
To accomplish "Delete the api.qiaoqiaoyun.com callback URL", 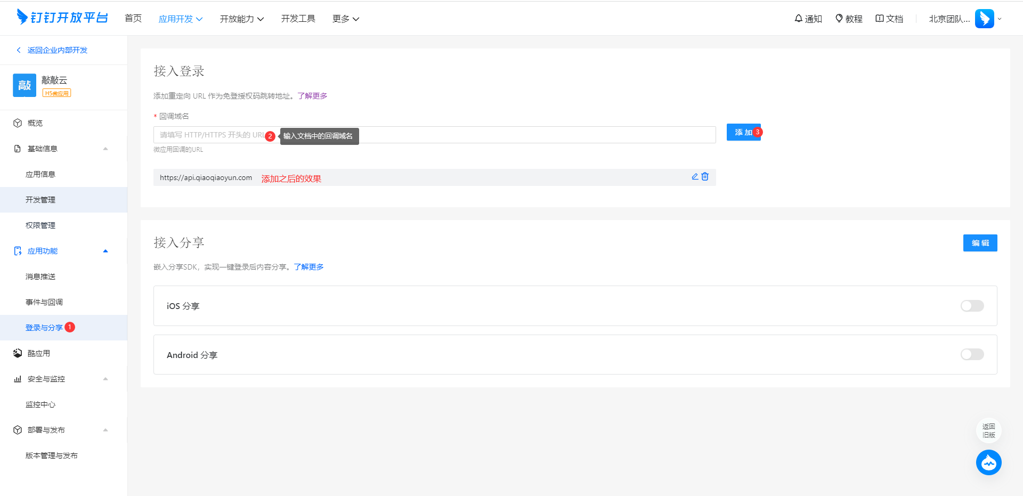I will [x=705, y=177].
